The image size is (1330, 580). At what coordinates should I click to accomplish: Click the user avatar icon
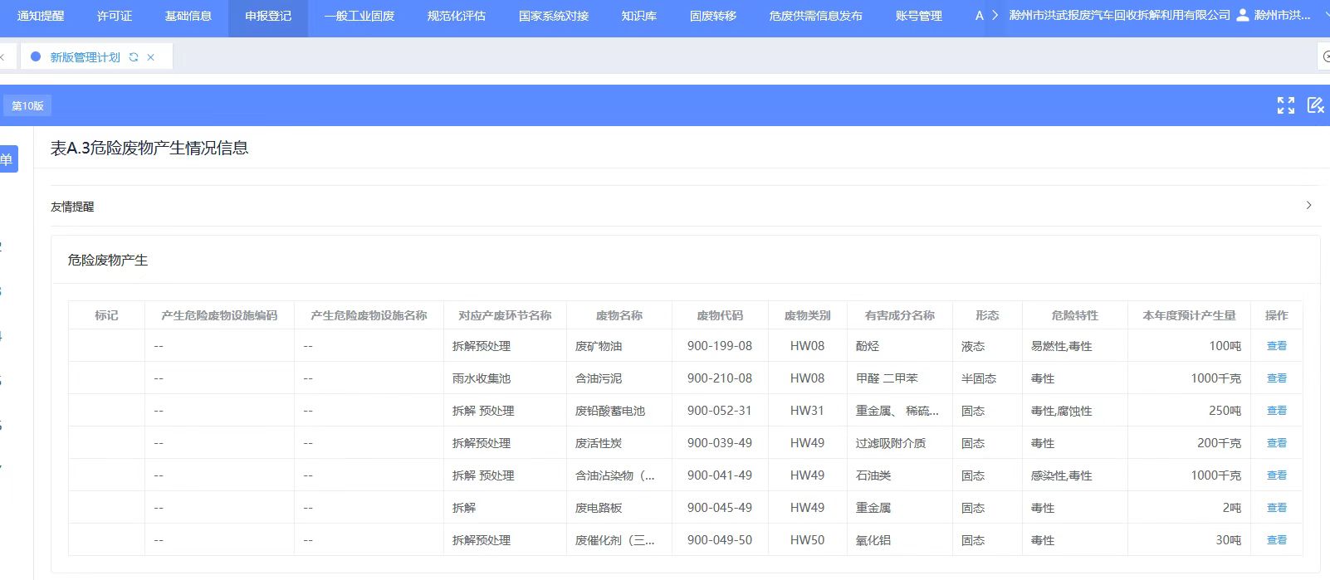1242,16
